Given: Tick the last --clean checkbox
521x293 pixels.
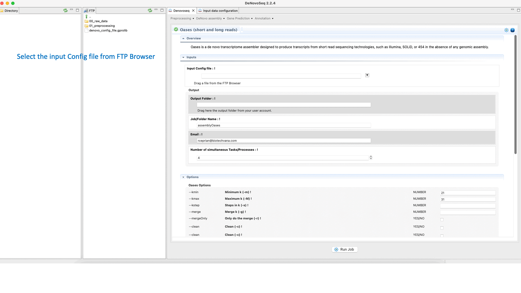Looking at the screenshot, I should click(x=442, y=235).
